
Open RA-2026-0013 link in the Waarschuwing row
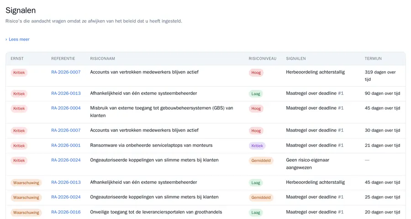66,182
